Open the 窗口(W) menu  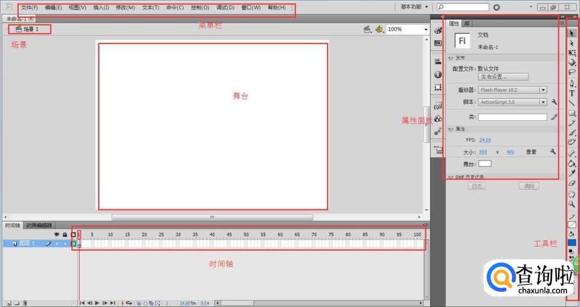251,8
